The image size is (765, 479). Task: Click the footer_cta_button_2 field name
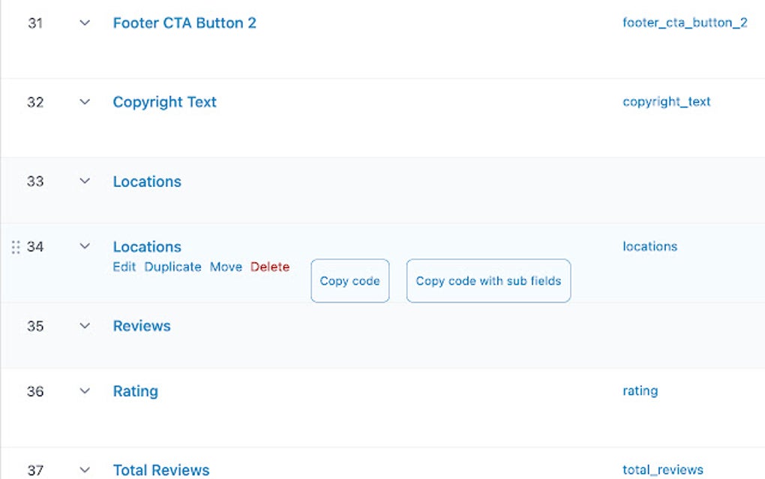point(685,23)
